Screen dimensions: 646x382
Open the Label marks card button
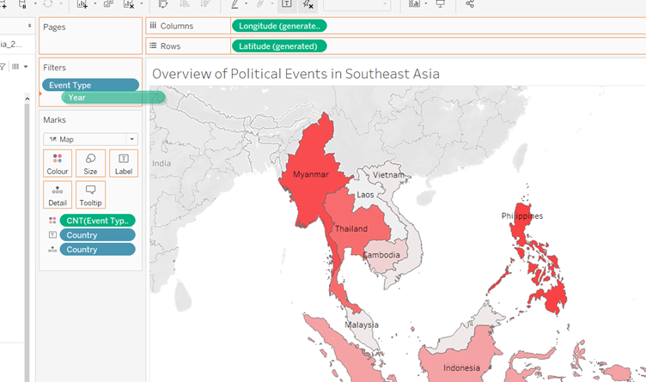(123, 163)
